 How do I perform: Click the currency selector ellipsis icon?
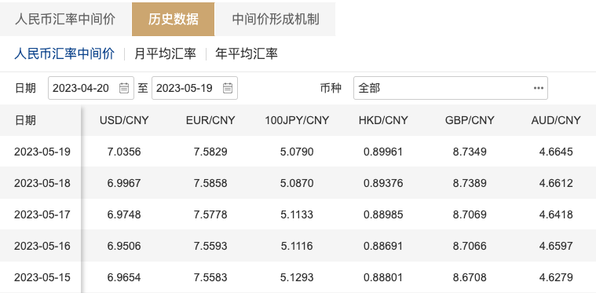click(x=538, y=88)
